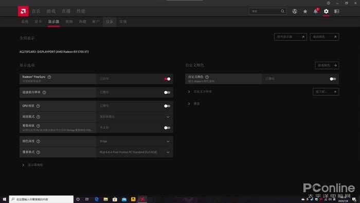Enable 超虚拟分辨率 toggle
This screenshot has width=360, height=203.
click(167, 92)
